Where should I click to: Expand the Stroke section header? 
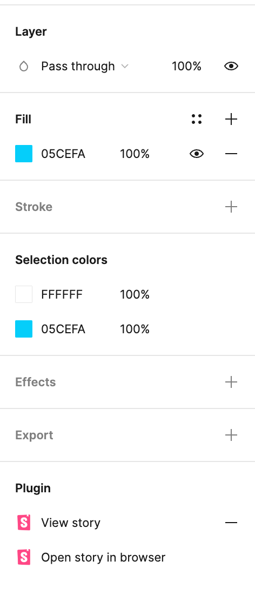click(x=33, y=207)
